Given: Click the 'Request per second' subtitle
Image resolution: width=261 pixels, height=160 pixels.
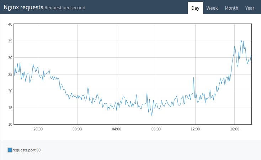Looking at the screenshot, I should [65, 8].
